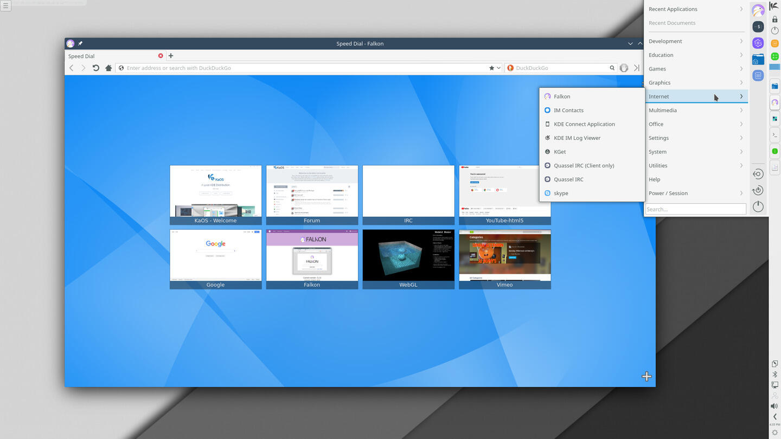Expand the Development category
This screenshot has height=439, width=781.
(696, 41)
